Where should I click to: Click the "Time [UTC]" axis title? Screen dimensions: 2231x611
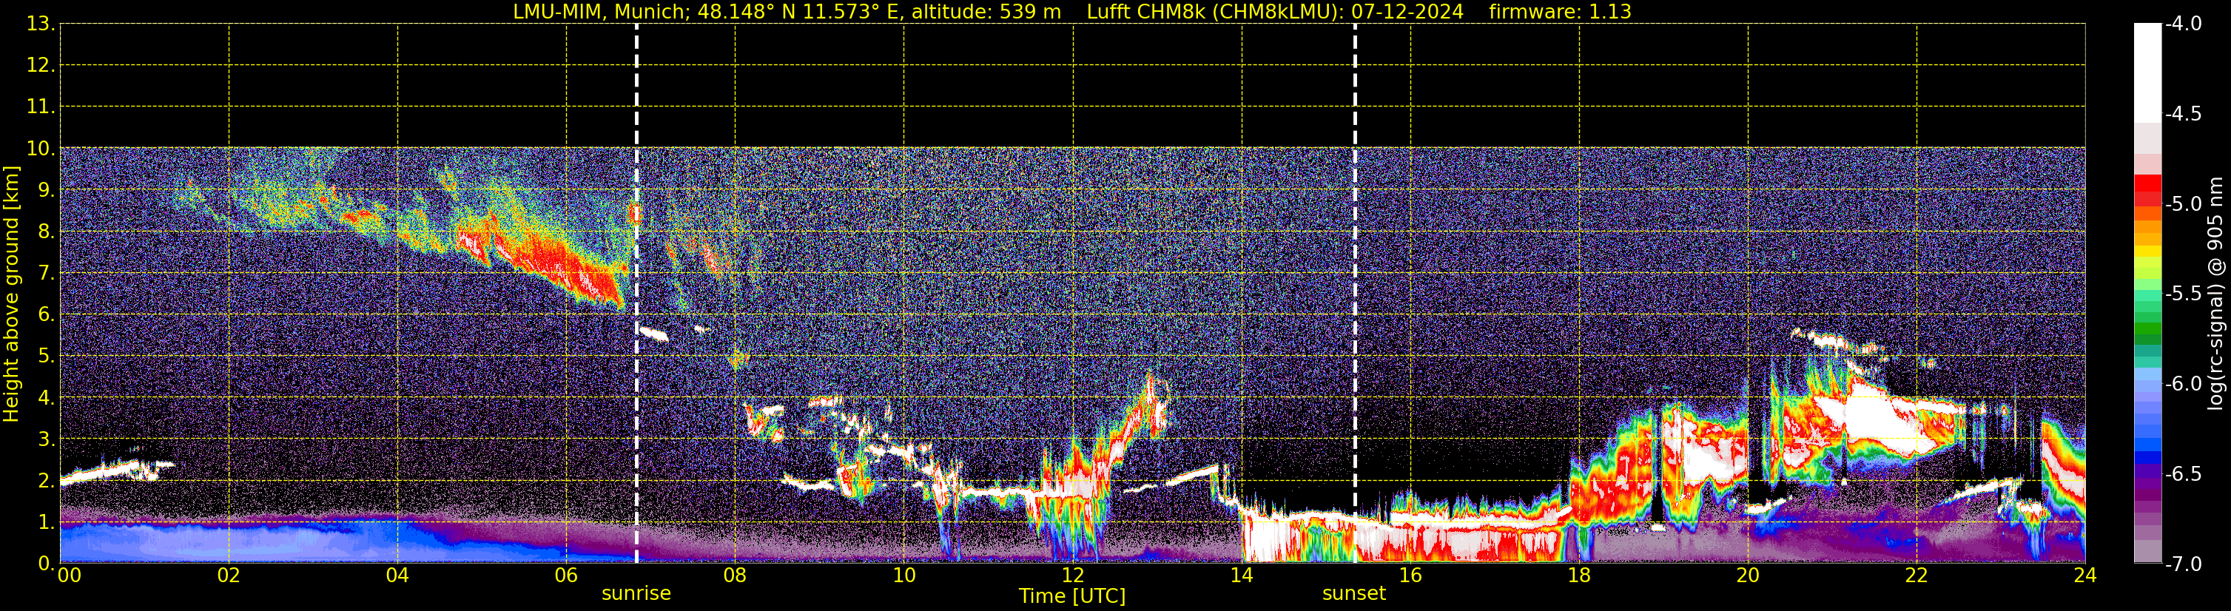point(1072,596)
